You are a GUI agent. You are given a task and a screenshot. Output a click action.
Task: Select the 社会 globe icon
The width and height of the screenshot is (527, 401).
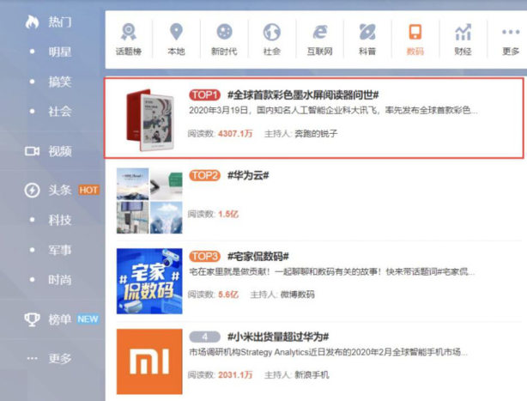pyautogui.click(x=271, y=32)
